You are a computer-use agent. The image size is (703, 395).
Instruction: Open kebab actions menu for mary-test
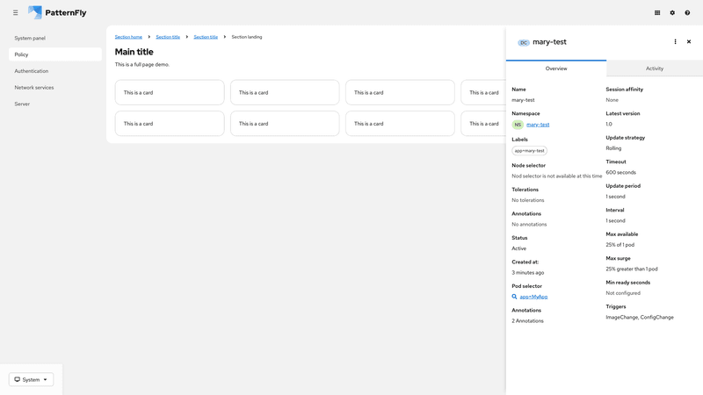point(675,41)
